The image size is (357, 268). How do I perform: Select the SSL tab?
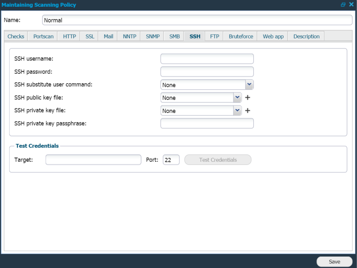pos(89,36)
